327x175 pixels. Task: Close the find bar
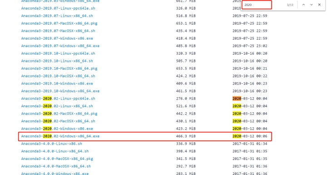[319, 5]
